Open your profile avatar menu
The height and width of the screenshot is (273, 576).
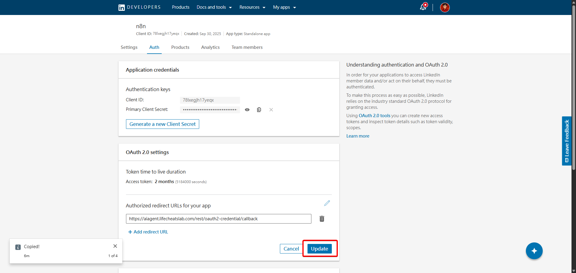click(x=445, y=7)
